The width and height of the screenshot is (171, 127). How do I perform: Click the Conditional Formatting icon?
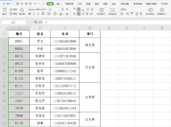[x=150, y=10]
